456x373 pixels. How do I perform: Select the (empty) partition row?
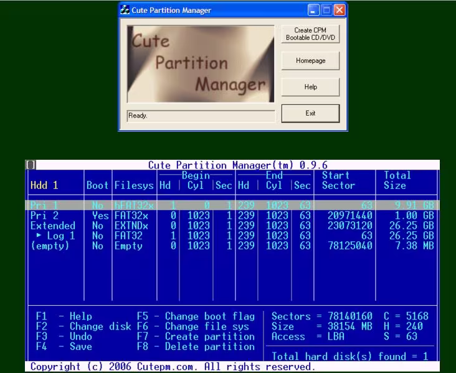pos(232,246)
